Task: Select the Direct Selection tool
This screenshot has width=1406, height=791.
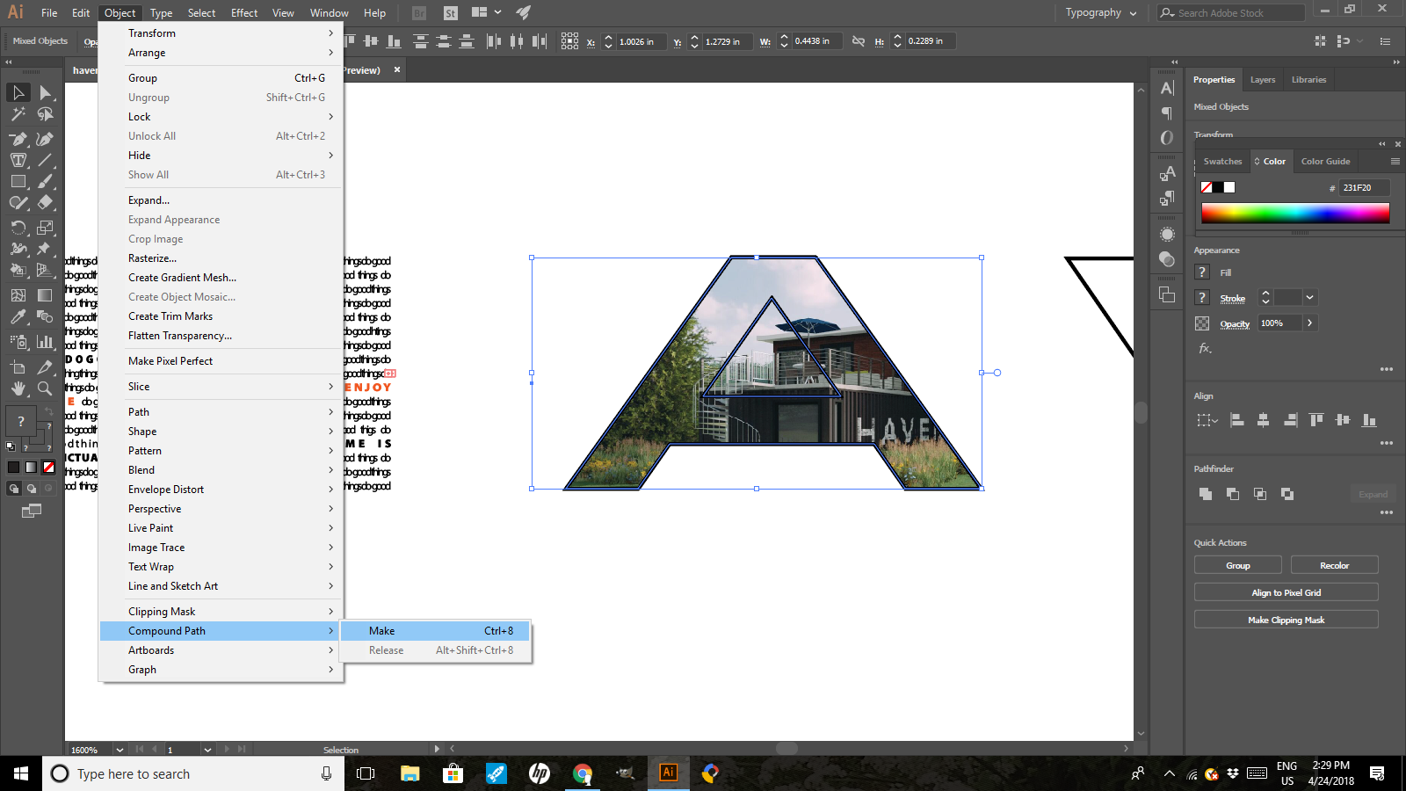Action: [x=45, y=93]
